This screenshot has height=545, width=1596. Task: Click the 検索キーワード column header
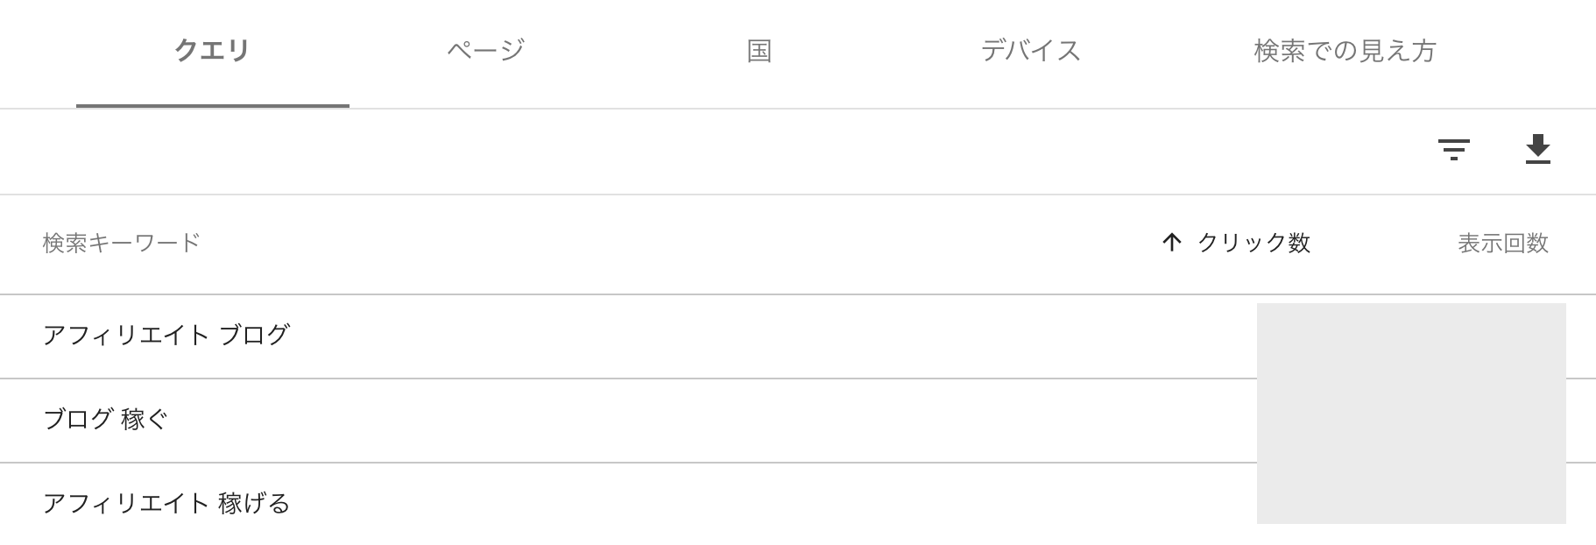[x=122, y=243]
